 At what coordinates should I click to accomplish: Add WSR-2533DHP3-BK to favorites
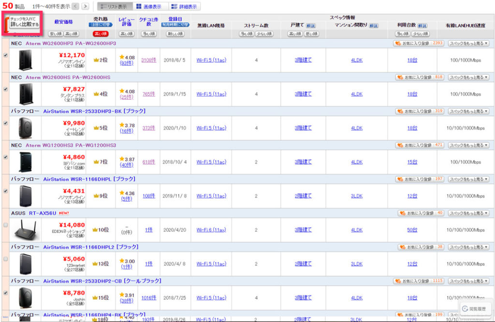[420, 111]
